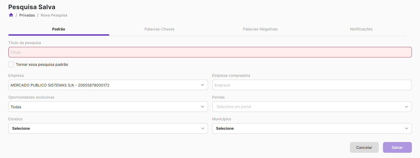Open the Palavras-Negativas tab
Viewport: 420px width, 158px height.
tap(260, 29)
